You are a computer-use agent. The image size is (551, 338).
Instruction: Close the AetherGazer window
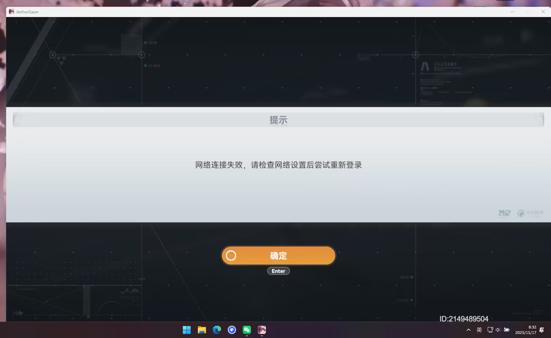pyautogui.click(x=543, y=12)
